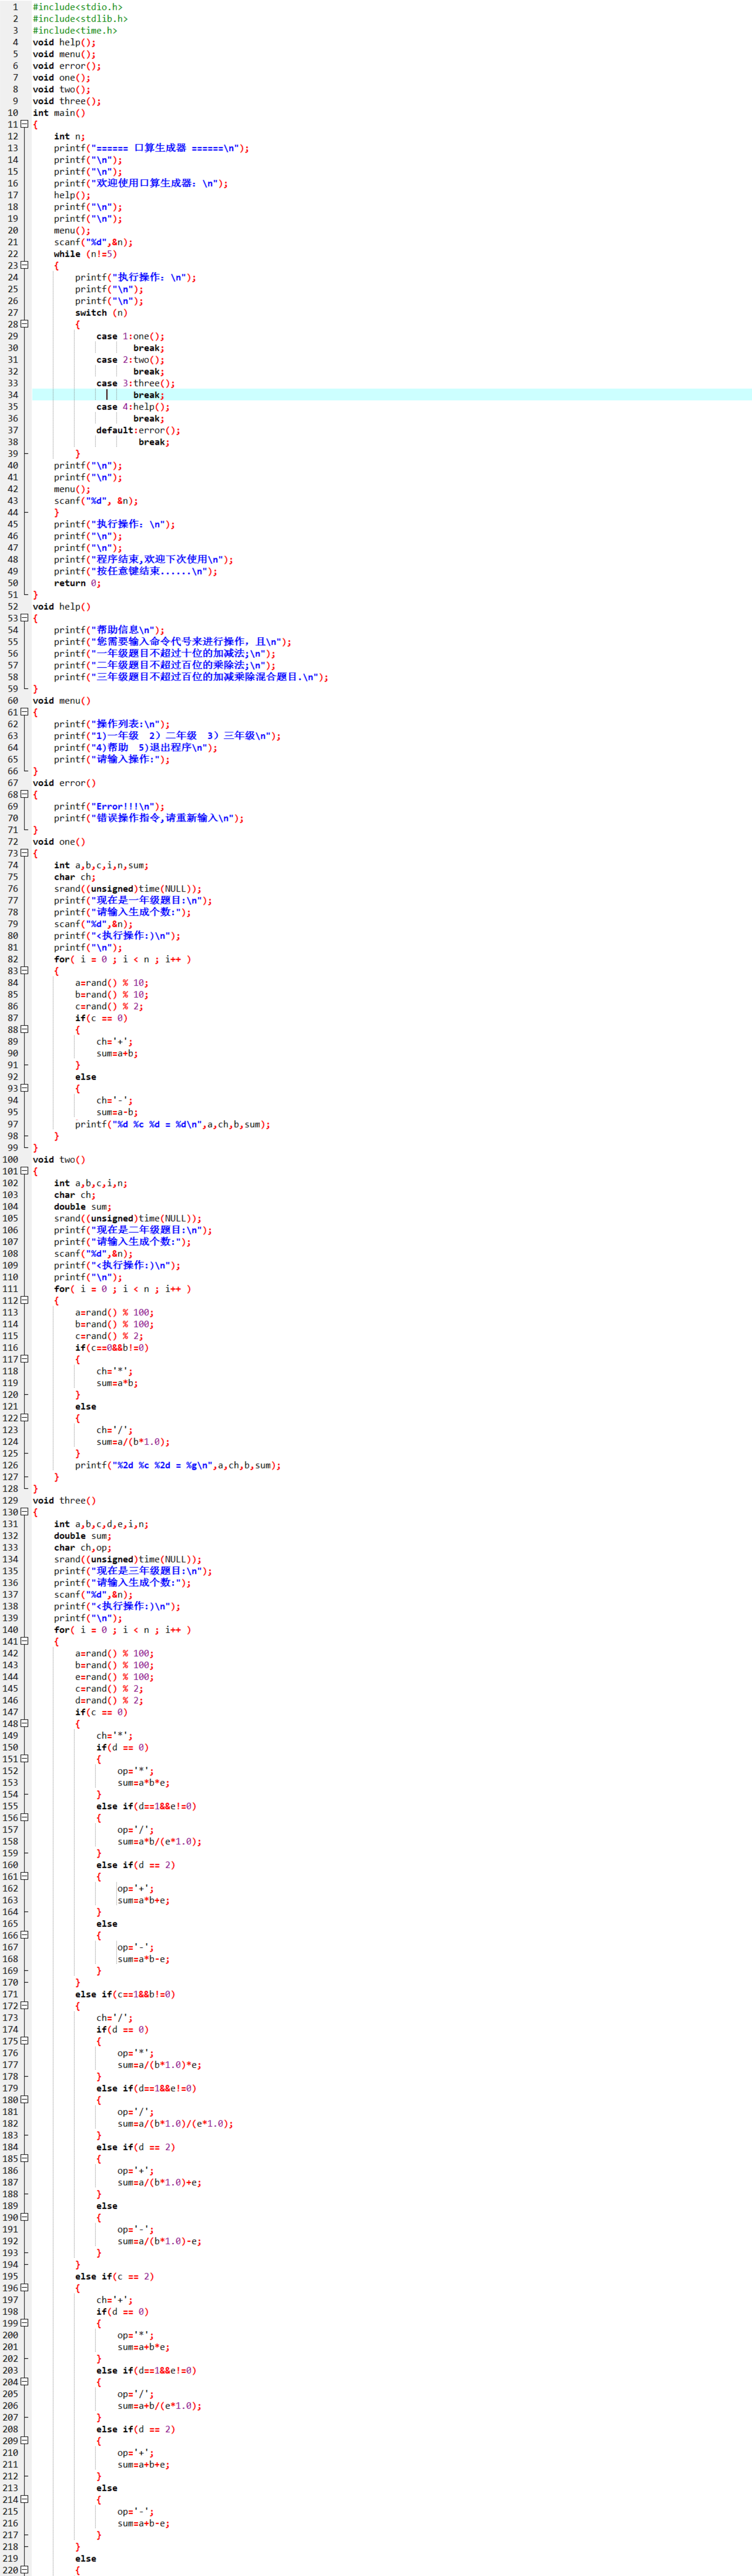
Task: Collapse the else block fold at line 122
Action: point(24,1418)
